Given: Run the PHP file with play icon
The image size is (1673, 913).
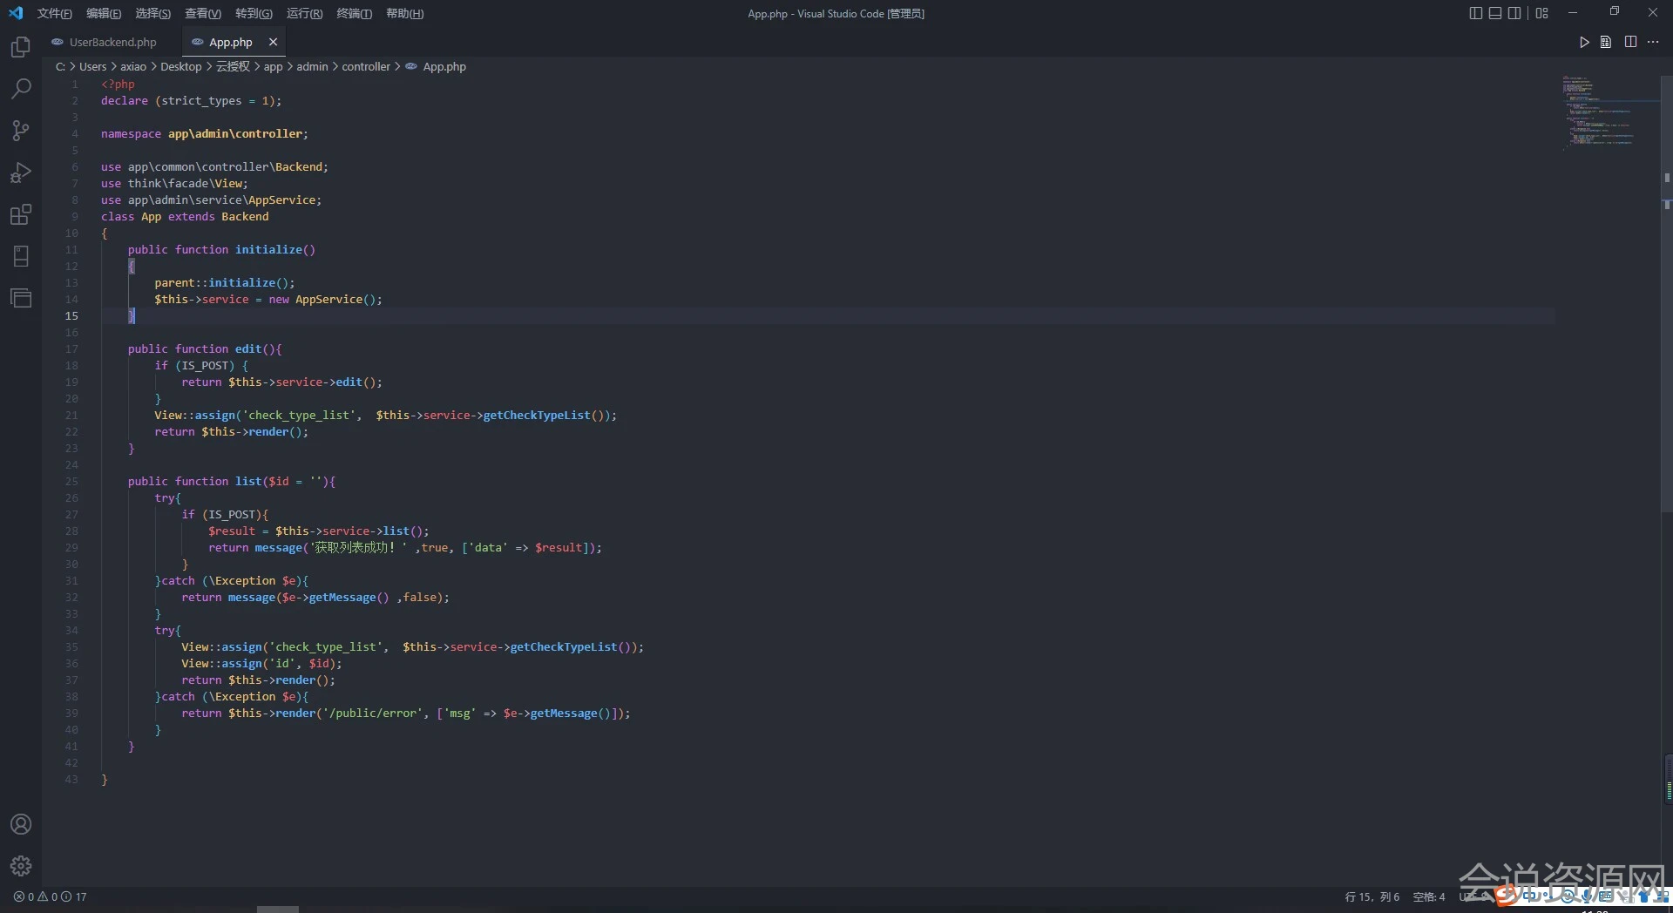Looking at the screenshot, I should point(1584,42).
